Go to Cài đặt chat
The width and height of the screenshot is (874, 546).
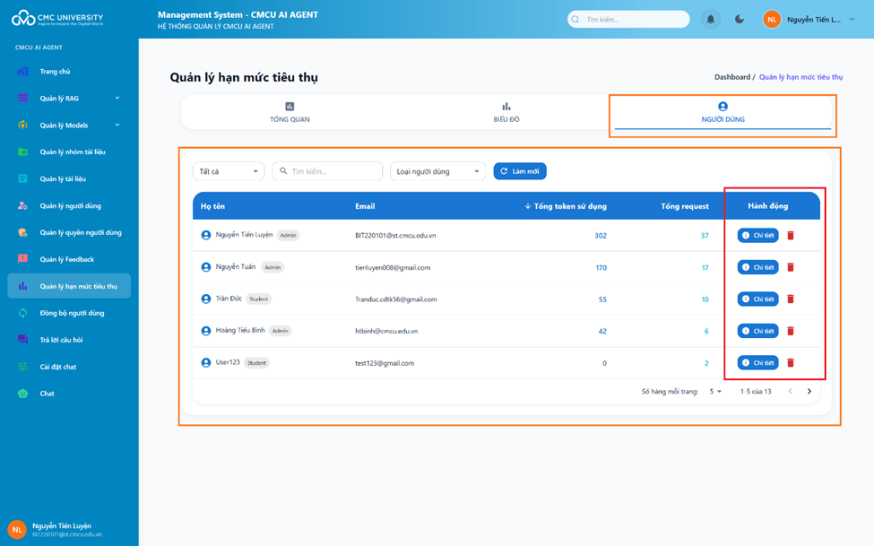[x=58, y=367]
